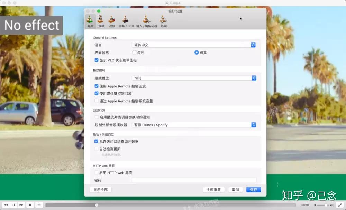Open the 输入/编解码器 codec settings section
The image size is (346, 210).
(146, 21)
